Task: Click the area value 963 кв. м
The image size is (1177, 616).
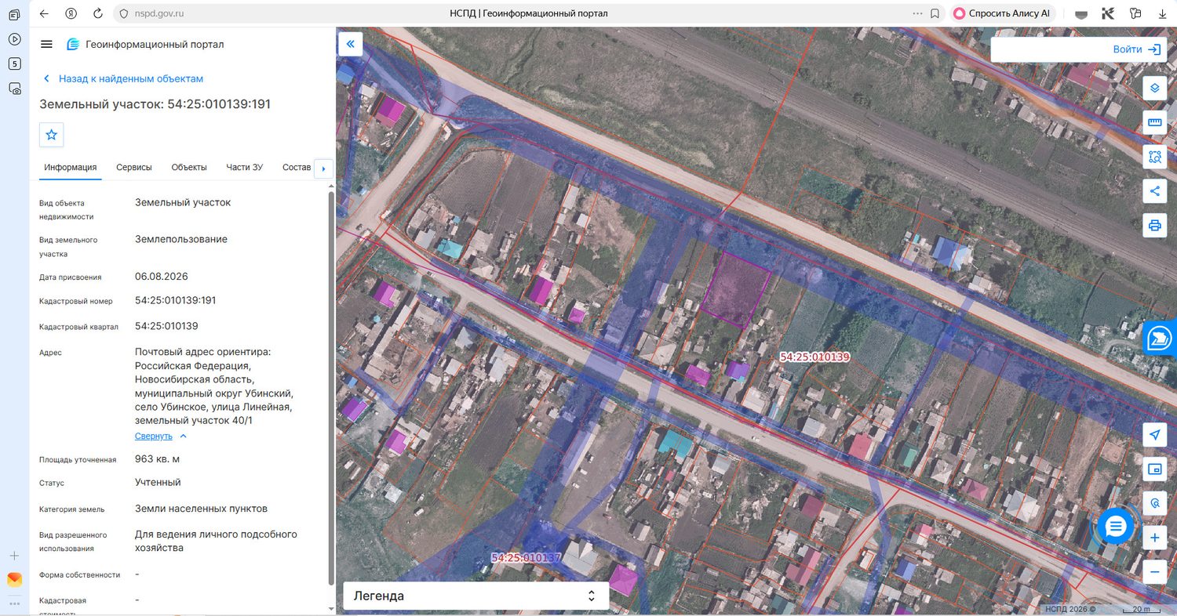Action: [157, 459]
